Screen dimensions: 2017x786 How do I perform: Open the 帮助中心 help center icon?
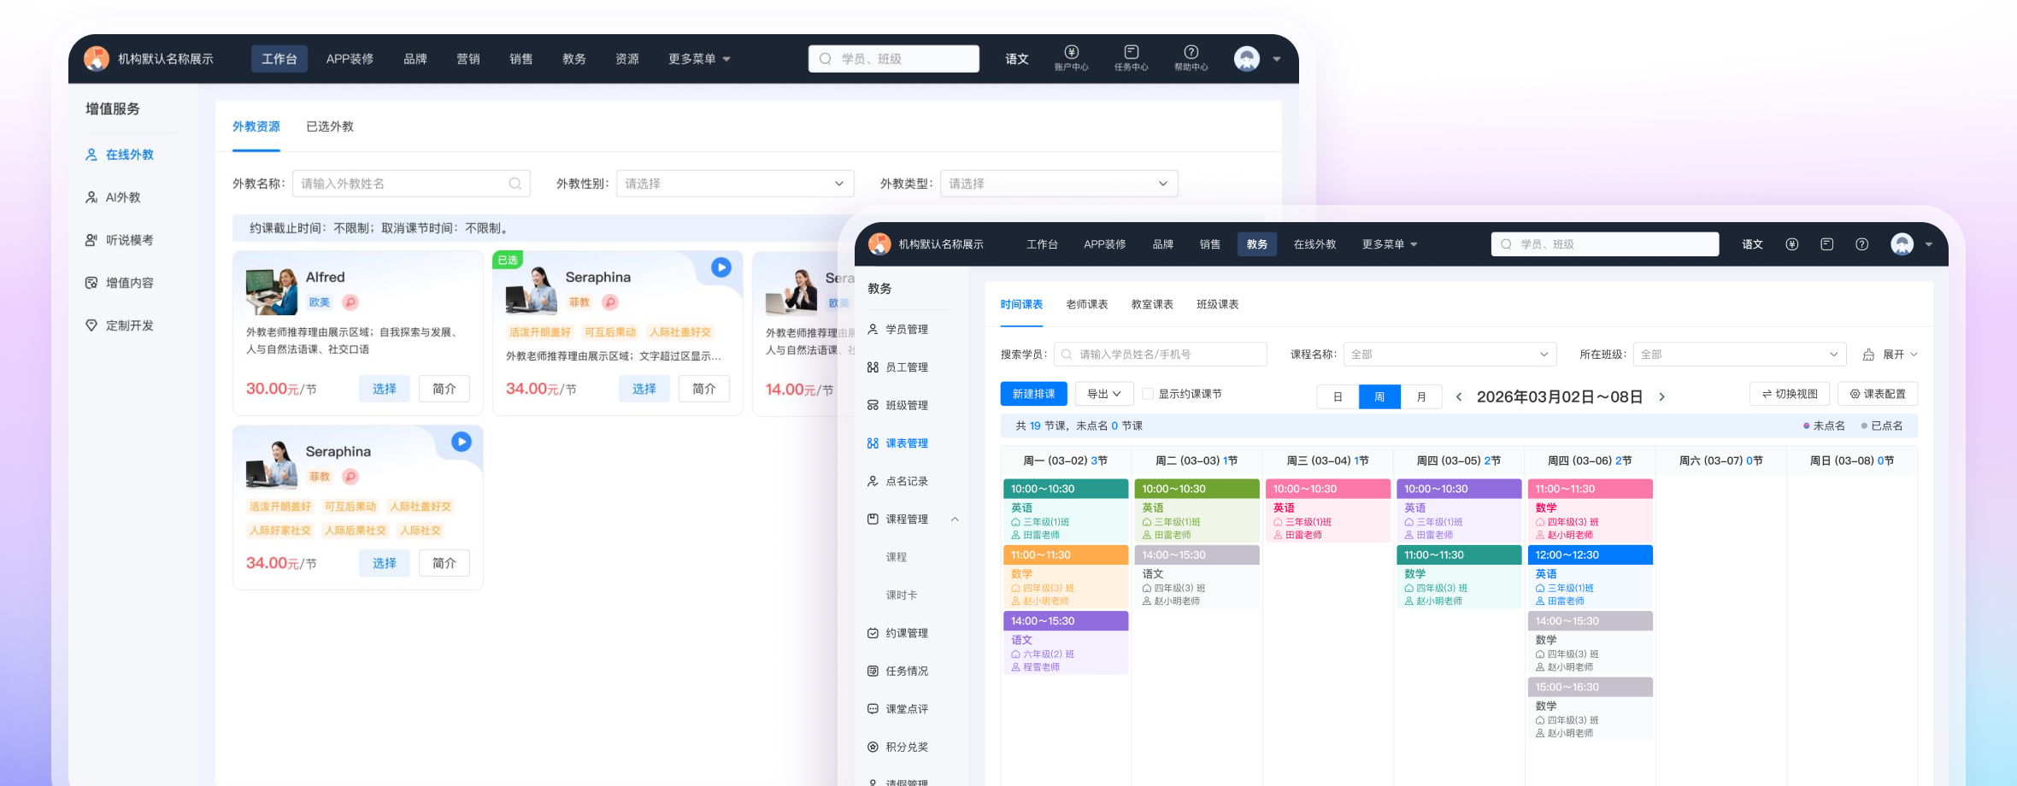[x=1191, y=54]
